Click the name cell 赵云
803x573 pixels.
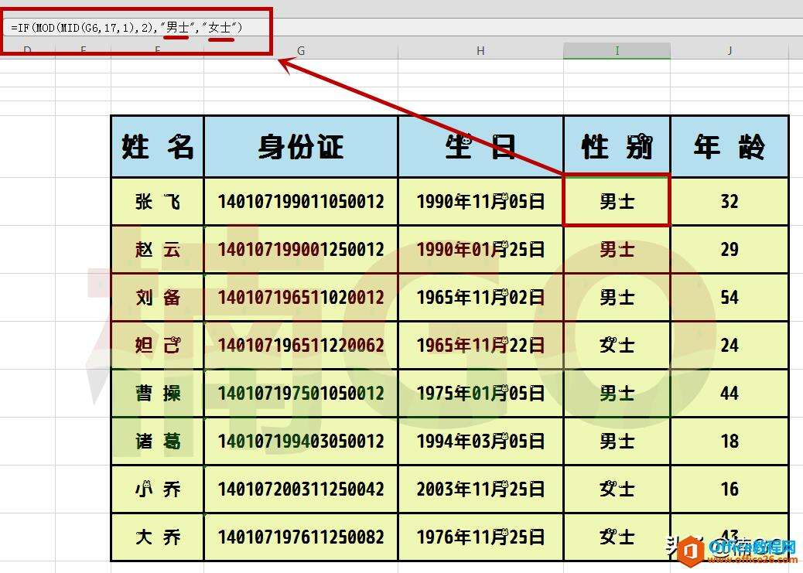(x=157, y=249)
